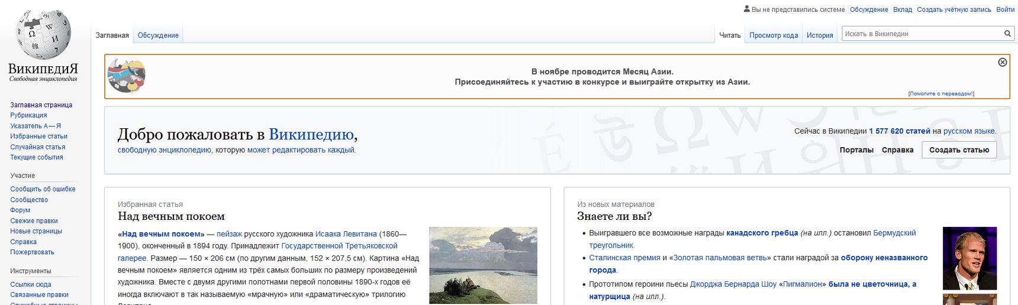Image resolution: width=1018 pixels, height=305 pixels.
Task: Open the Пигмалион link
Action: (x=802, y=284)
